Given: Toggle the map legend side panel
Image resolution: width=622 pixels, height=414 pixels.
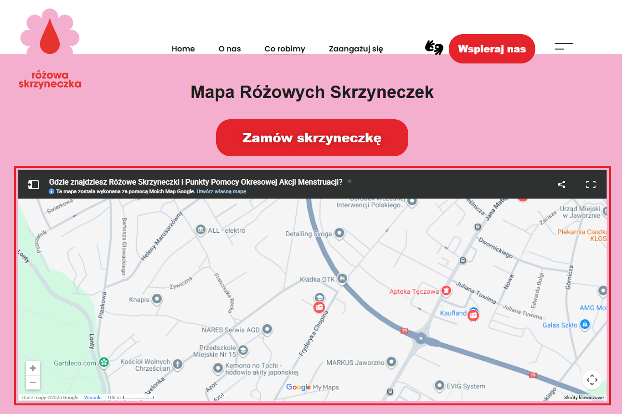Looking at the screenshot, I should pos(33,185).
